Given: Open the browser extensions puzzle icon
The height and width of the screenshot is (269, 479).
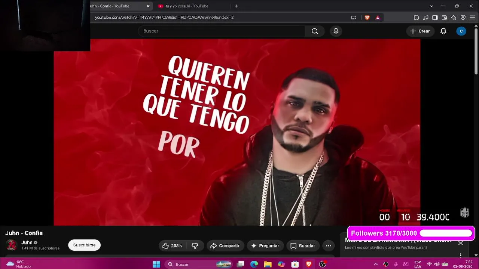Looking at the screenshot, I should coord(416,17).
